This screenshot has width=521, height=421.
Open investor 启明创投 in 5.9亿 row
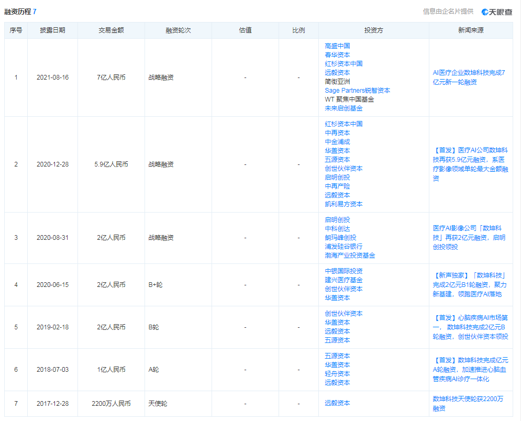pyautogui.click(x=337, y=178)
